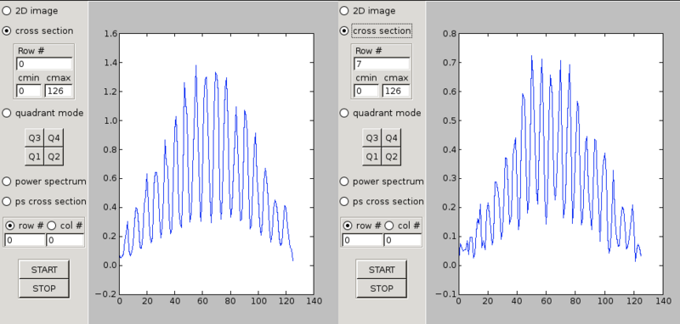Click START button in left panel
The image size is (680, 324).
coord(44,270)
